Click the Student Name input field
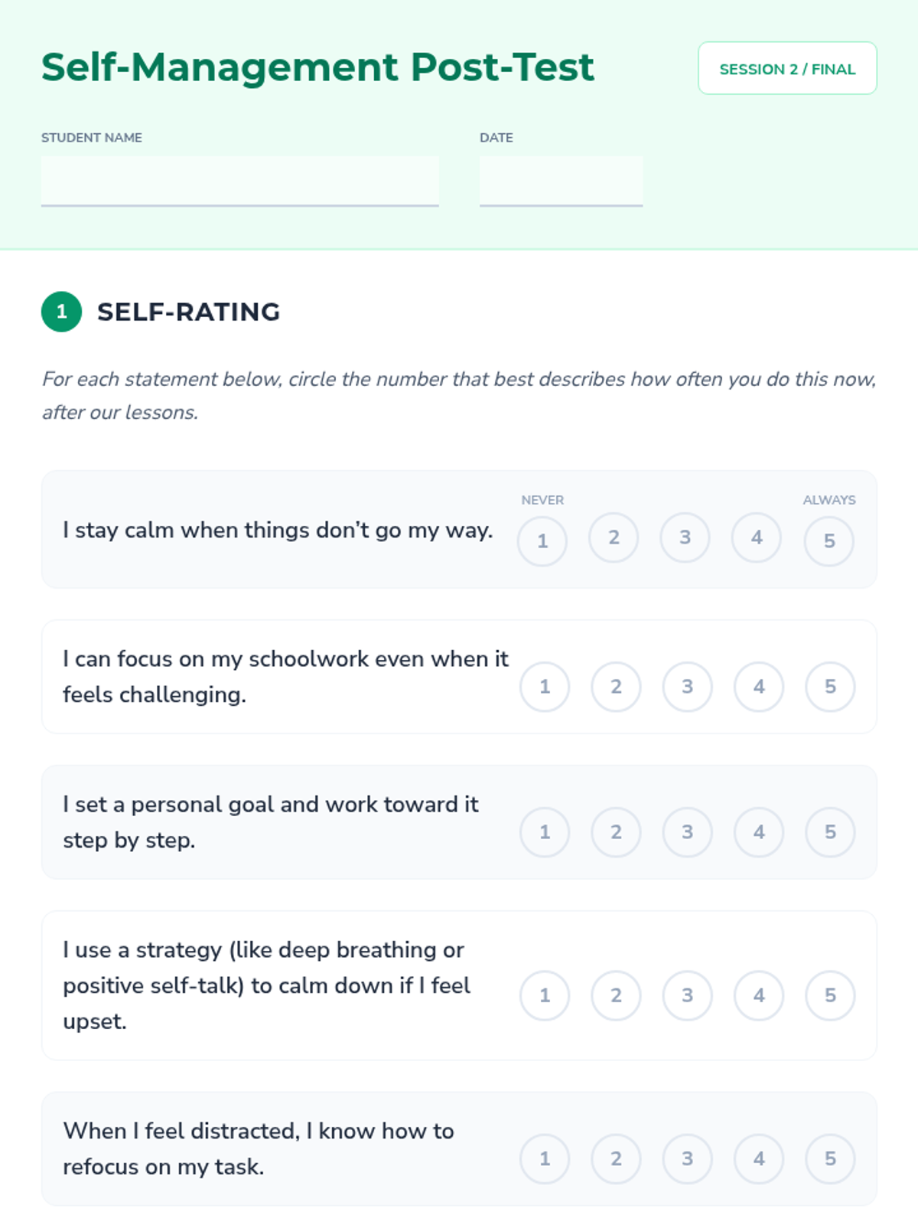Viewport: 918px width, 1225px height. (x=239, y=181)
